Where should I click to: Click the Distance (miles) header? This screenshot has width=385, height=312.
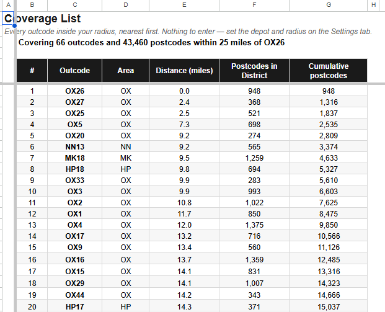(184, 71)
